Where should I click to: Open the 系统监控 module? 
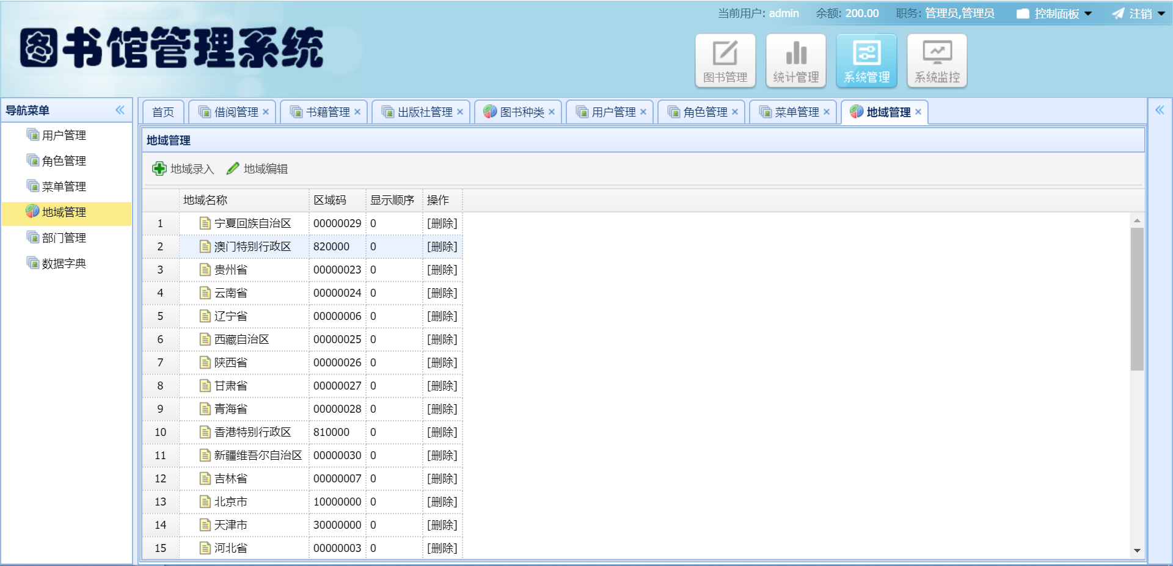point(937,60)
